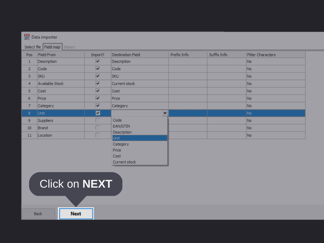Select Code option in the dropdown list

coord(140,120)
